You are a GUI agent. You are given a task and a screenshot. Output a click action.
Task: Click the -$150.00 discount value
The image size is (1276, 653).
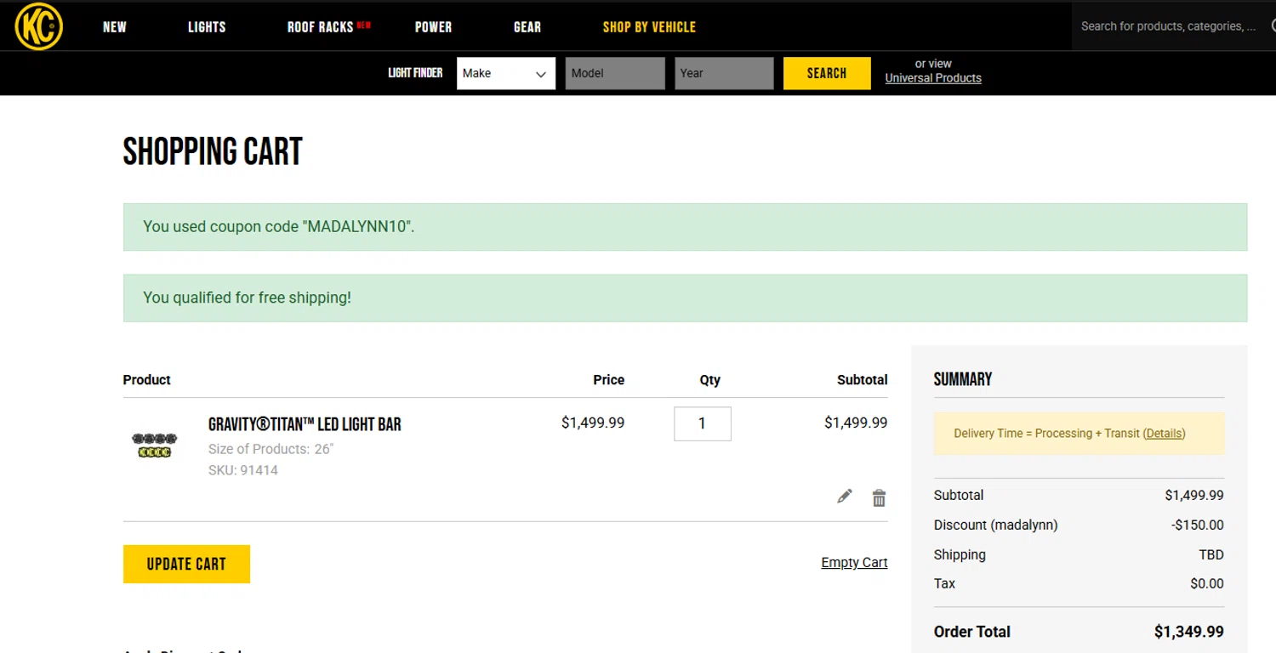pyautogui.click(x=1197, y=525)
